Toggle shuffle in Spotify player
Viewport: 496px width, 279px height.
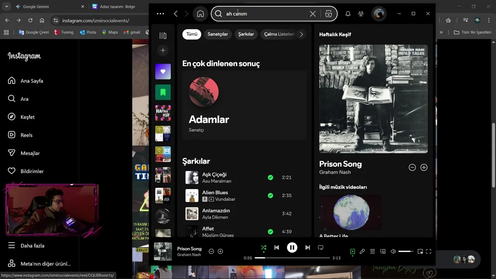[263, 248]
